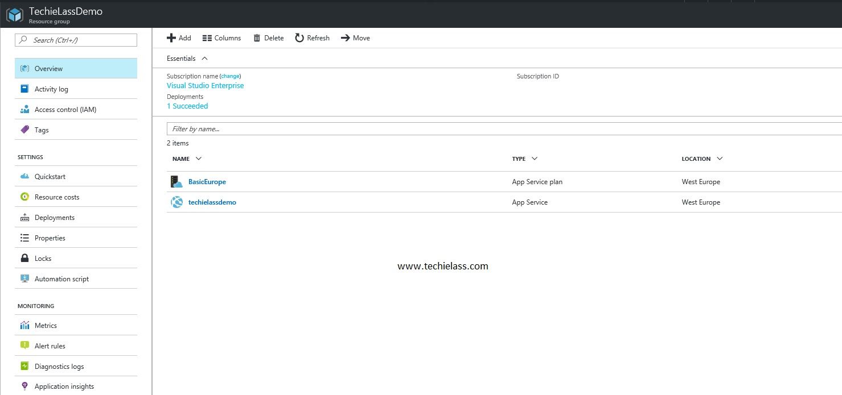Click the Move button label
Image resolution: width=842 pixels, height=395 pixels.
pyautogui.click(x=362, y=38)
